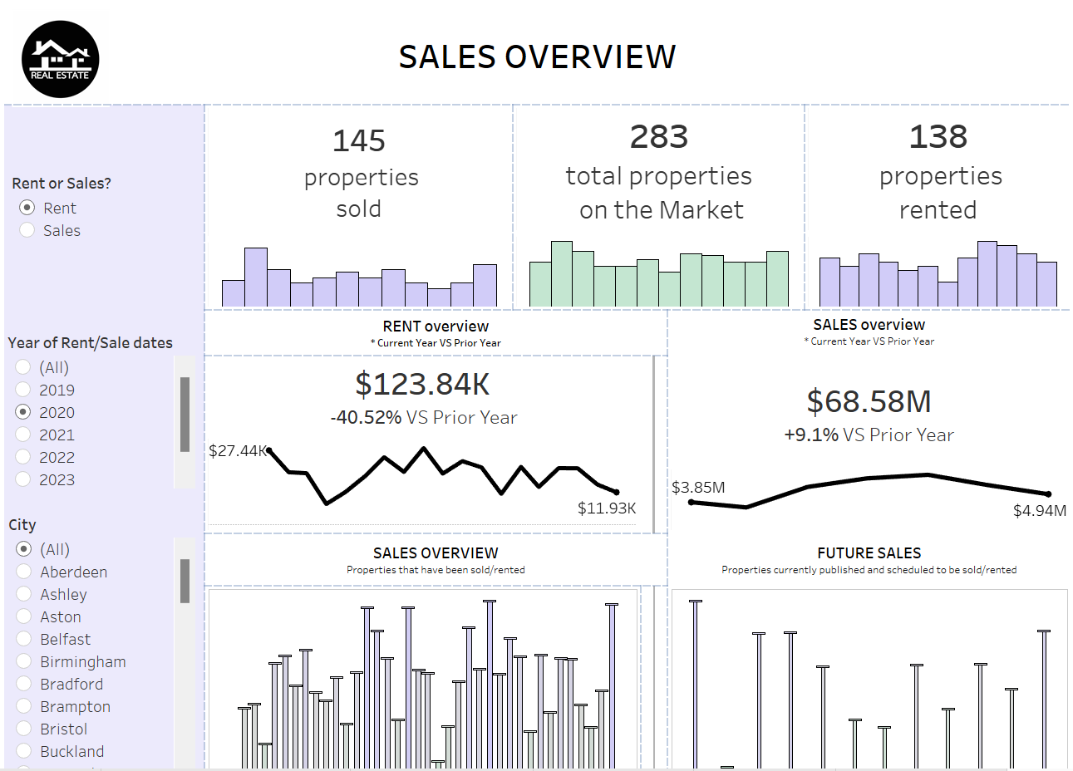Select year 2019 in the date filter
This screenshot has width=1073, height=771.
click(x=23, y=390)
